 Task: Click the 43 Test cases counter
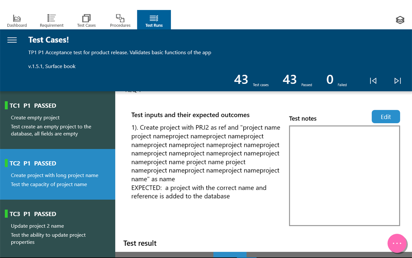point(251,80)
